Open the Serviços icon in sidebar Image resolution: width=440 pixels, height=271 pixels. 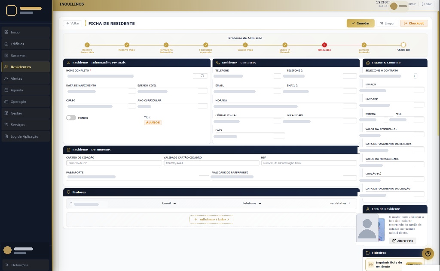[x=6, y=125]
